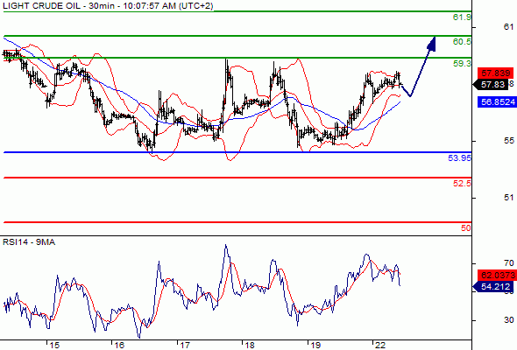This screenshot has width=517, height=350.
Task: Select date marker 15 on time axis
Action: [x=54, y=345]
